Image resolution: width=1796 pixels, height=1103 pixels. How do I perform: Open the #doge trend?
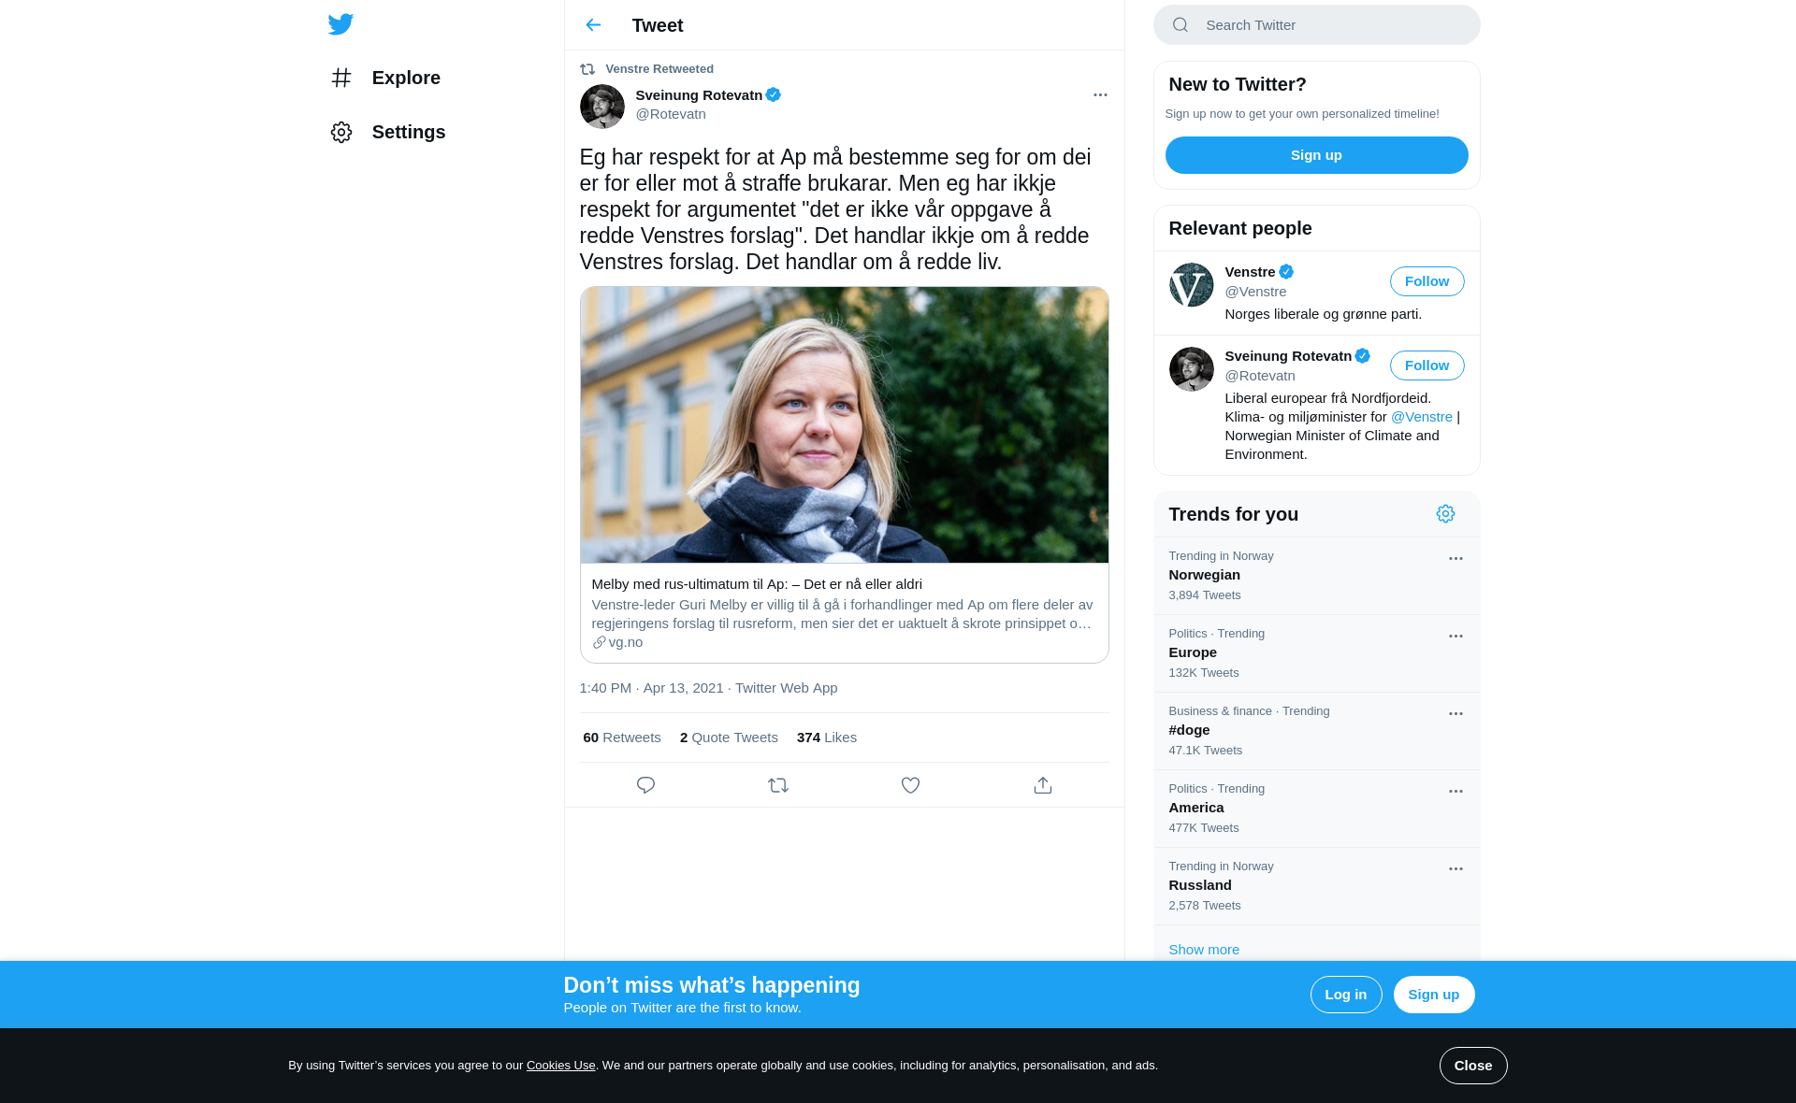(x=1316, y=731)
